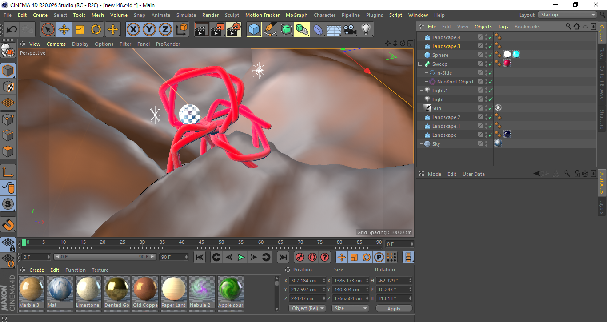This screenshot has height=322, width=607.
Task: Click the Coordinate System icon
Action: 181,30
